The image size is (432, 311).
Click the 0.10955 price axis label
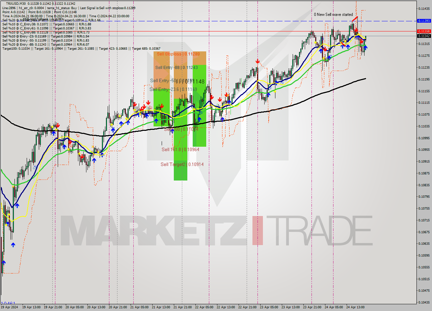pyautogui.click(x=424, y=149)
